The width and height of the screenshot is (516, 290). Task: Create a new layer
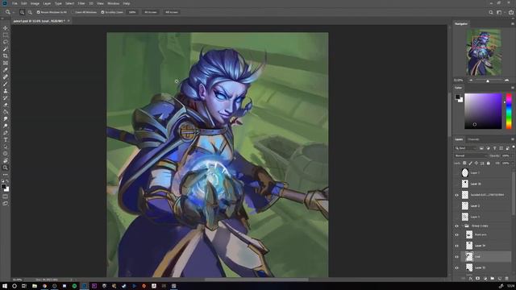pyautogui.click(x=500, y=279)
